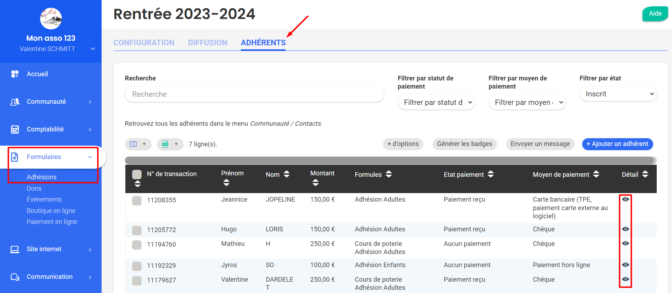This screenshot has height=293, width=672.
Task: Click the Comptabilité calculator icon
Action: [15, 129]
